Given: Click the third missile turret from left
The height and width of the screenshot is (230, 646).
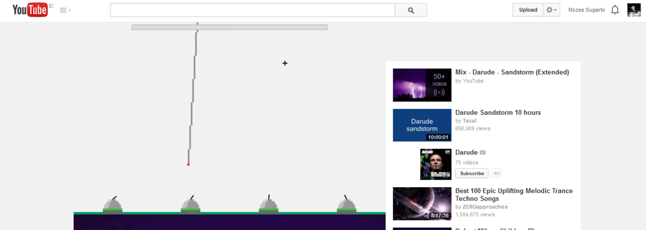Looking at the screenshot, I should tap(268, 205).
